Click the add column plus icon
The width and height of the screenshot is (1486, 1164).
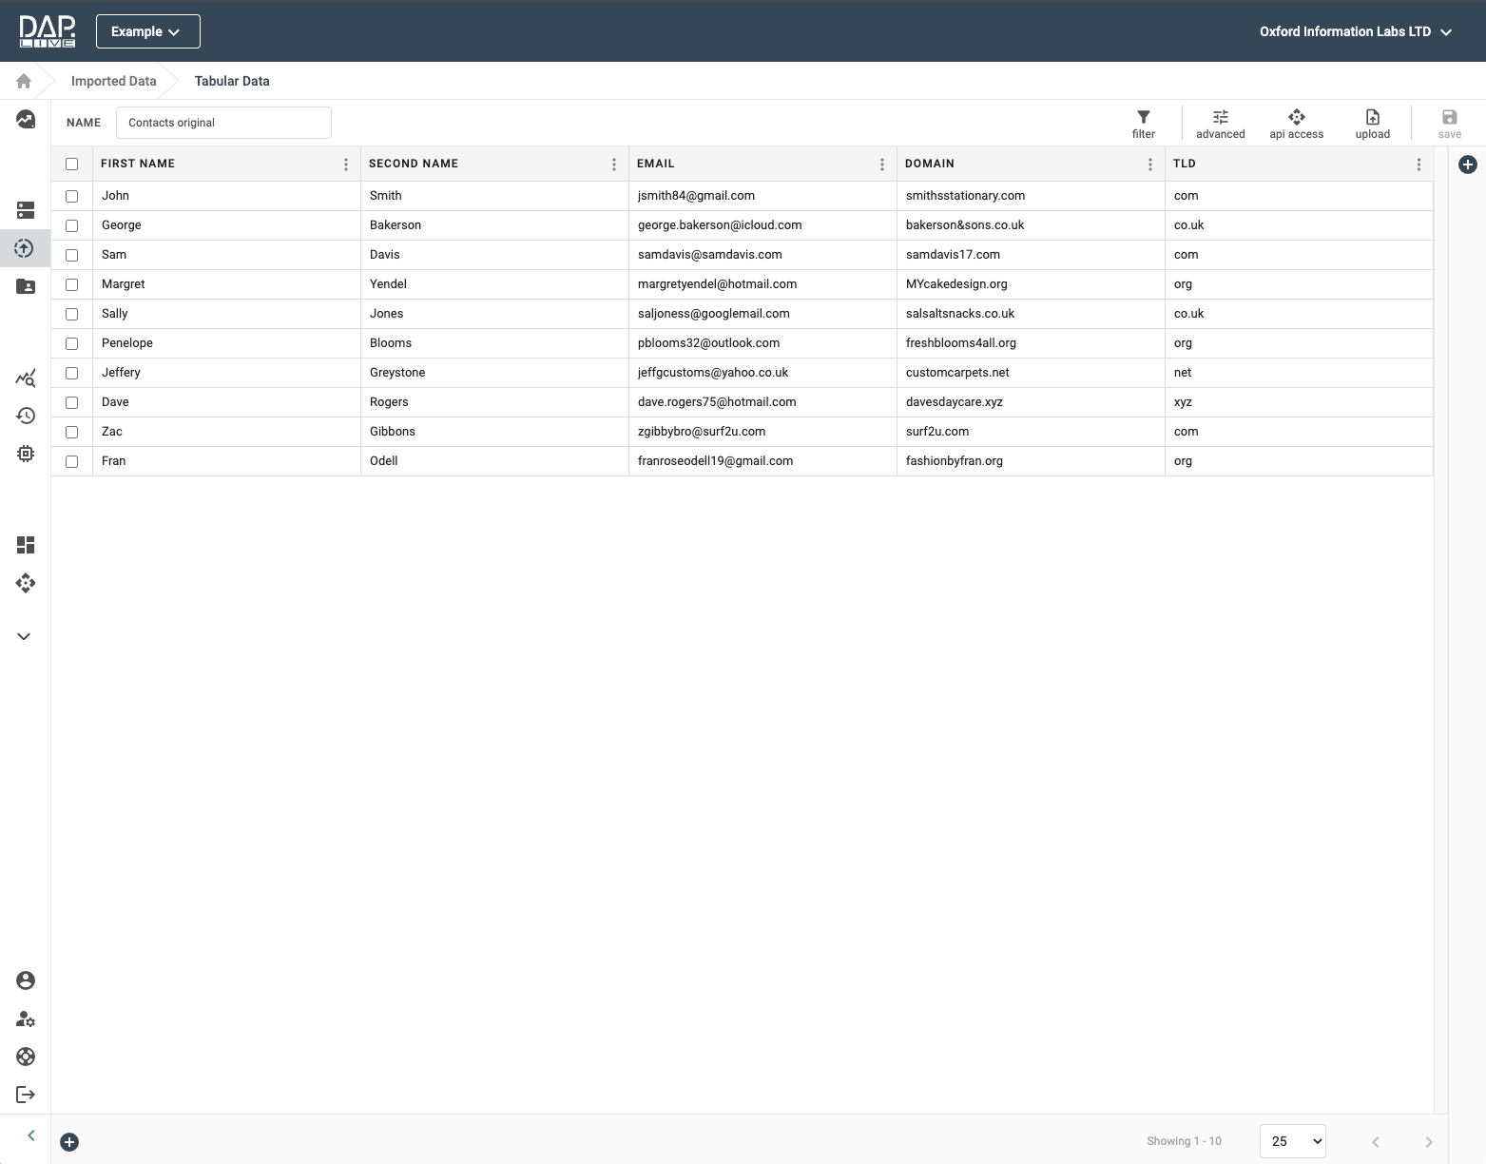coord(1467,165)
